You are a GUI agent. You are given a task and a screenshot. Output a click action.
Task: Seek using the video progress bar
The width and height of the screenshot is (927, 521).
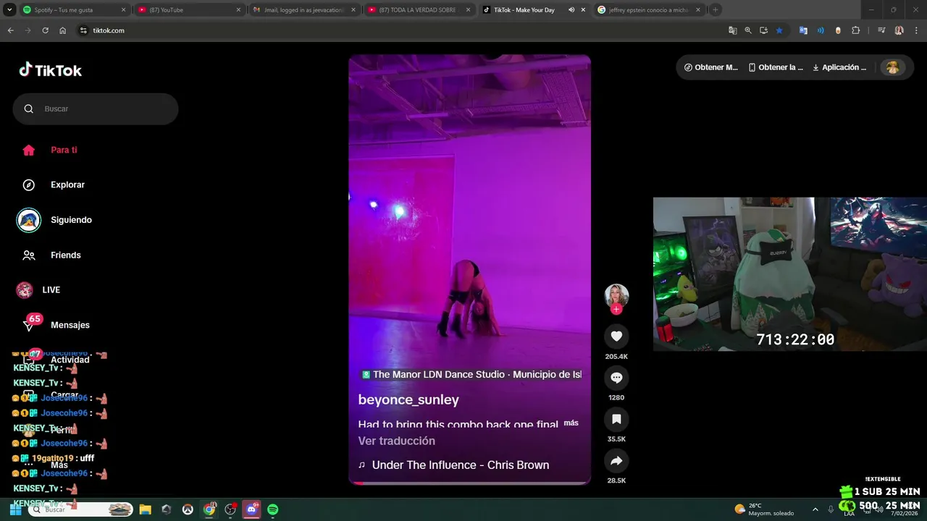[469, 483]
